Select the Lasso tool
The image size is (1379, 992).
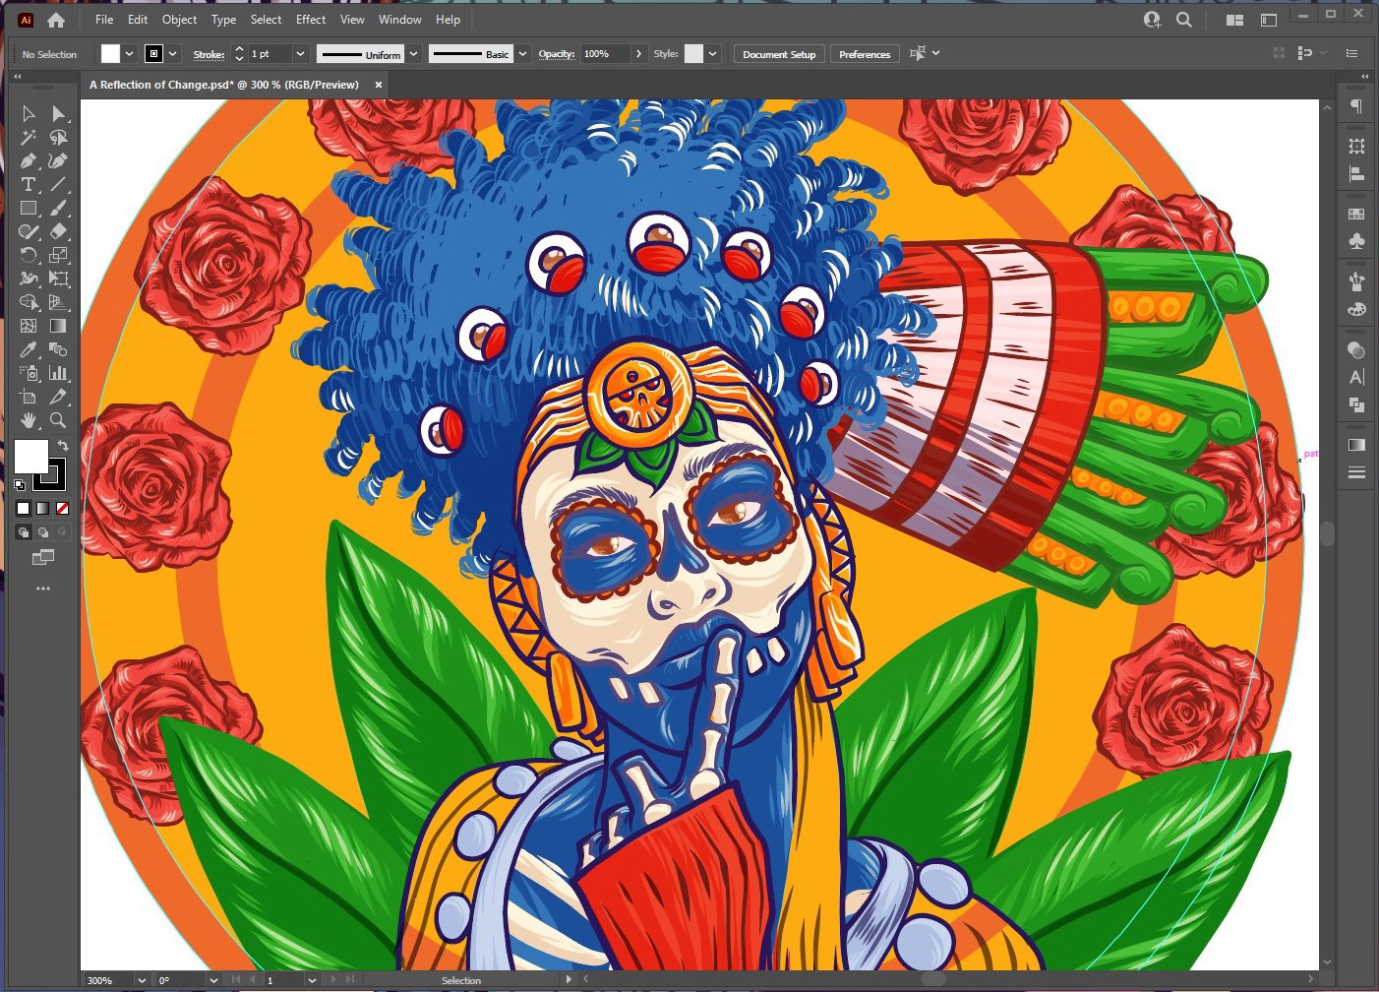[58, 138]
